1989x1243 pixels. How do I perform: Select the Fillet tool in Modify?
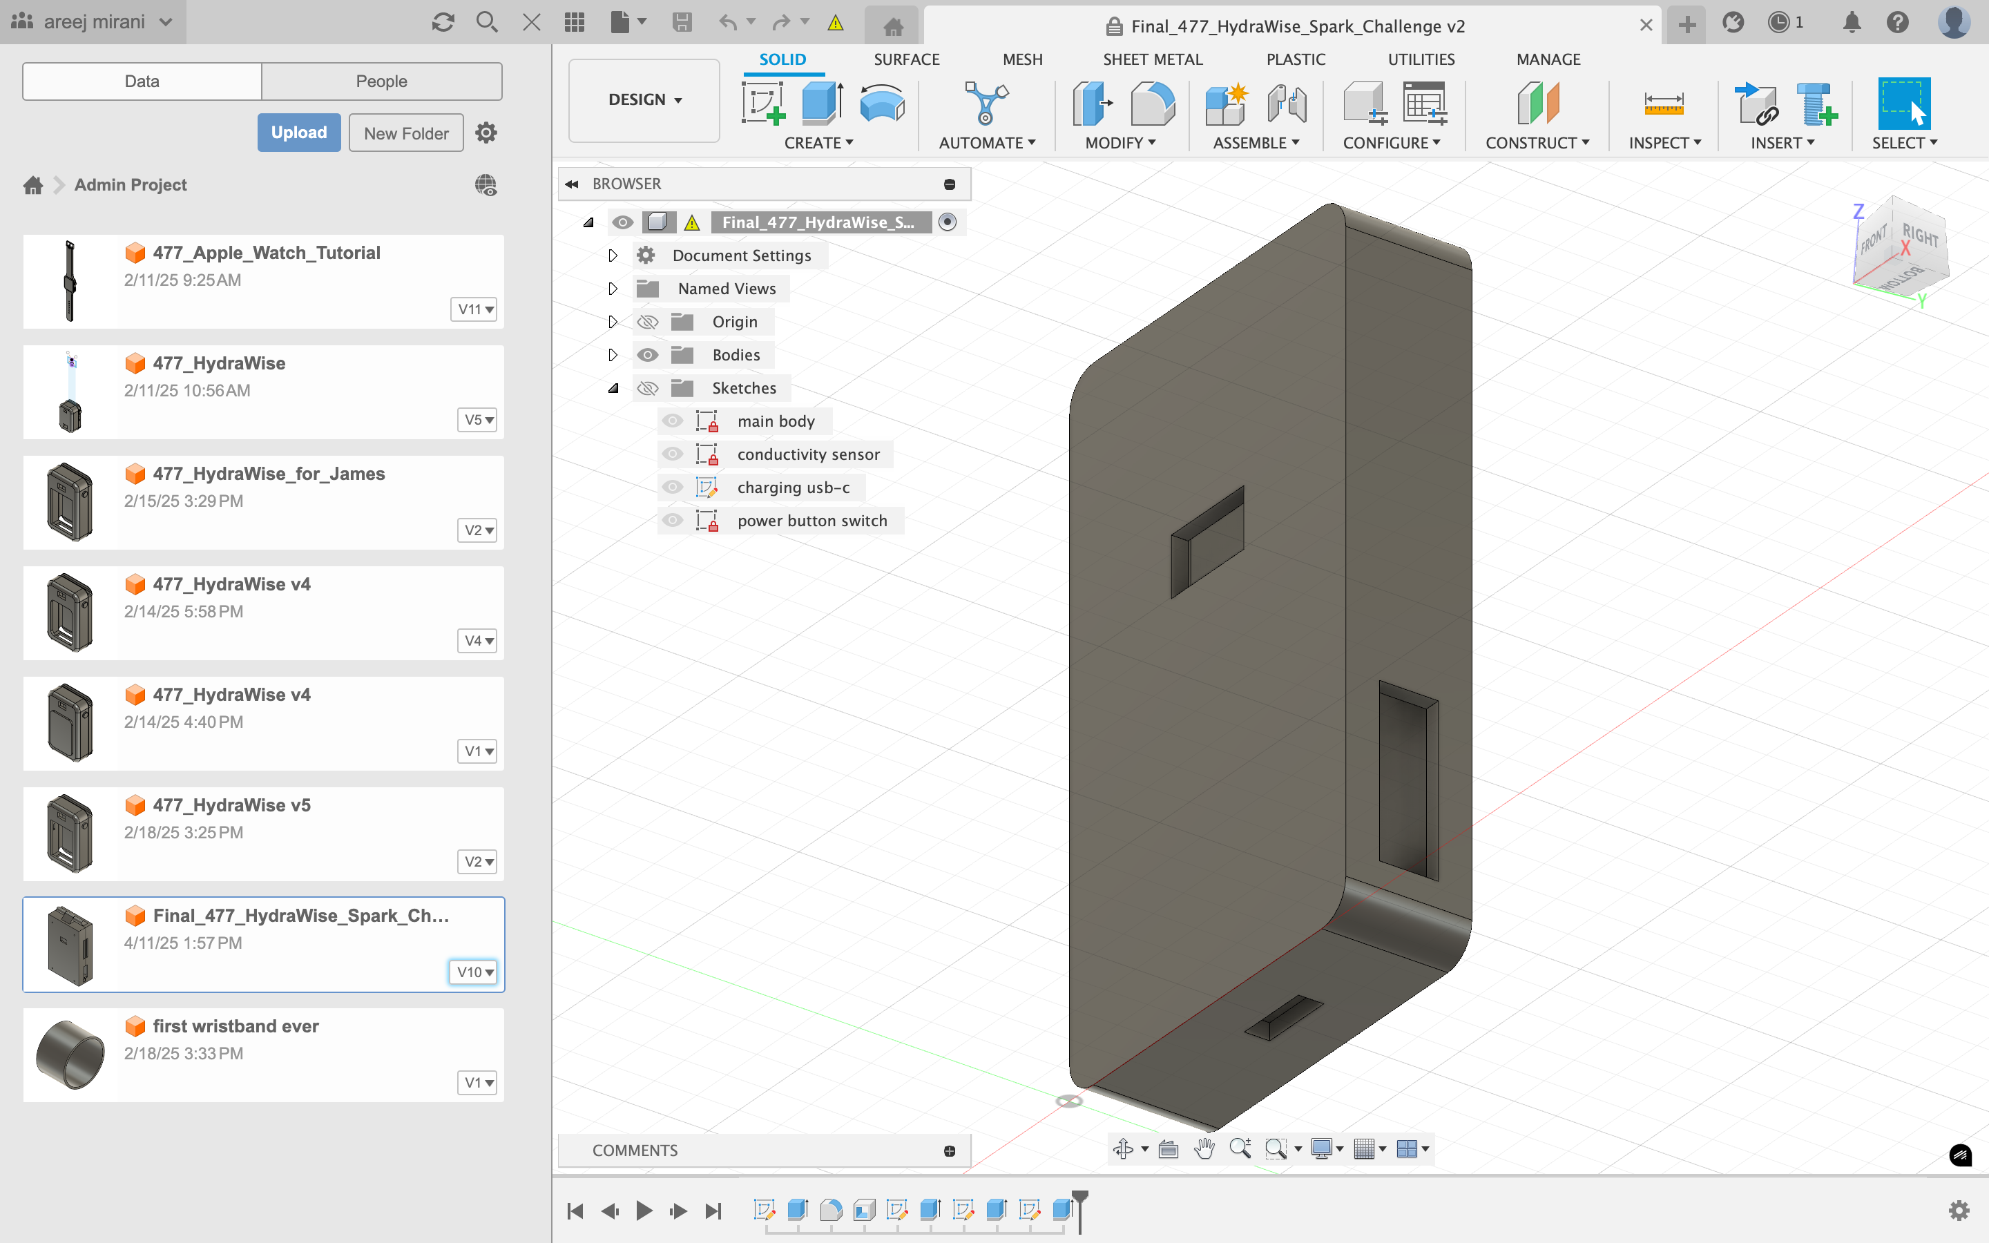(1152, 104)
